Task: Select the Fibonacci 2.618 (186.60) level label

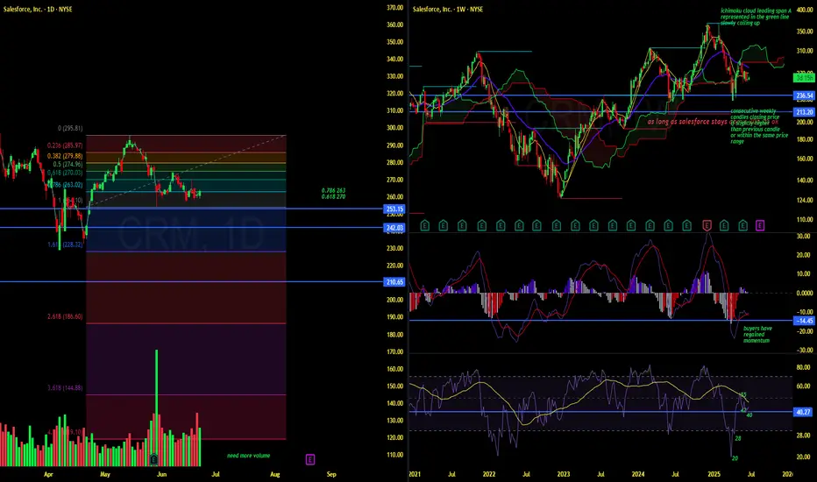Action: [x=65, y=317]
